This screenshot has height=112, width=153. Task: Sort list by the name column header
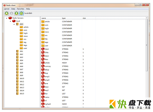[44, 18]
